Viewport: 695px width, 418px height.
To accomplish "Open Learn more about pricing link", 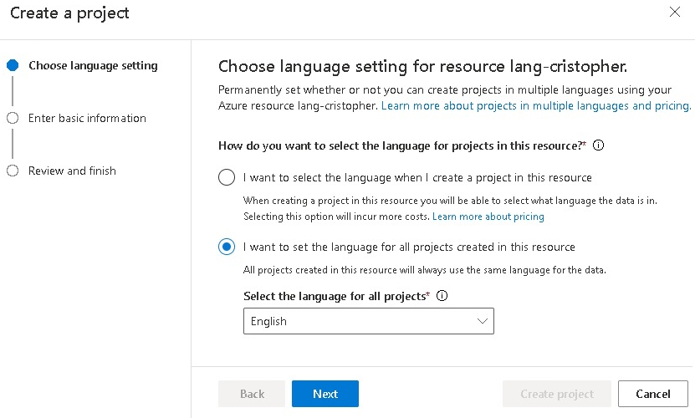I will pos(488,217).
